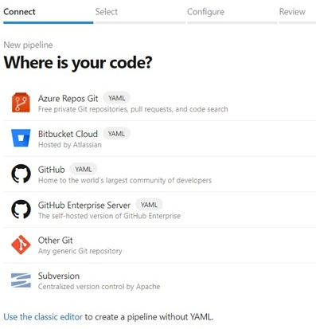
Task: Click 'Home to the world's largest community' text
Action: tap(125, 180)
